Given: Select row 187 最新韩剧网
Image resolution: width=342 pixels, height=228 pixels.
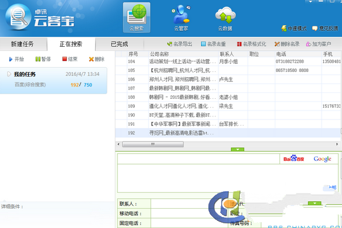Looking at the screenshot, I should pos(228,88).
